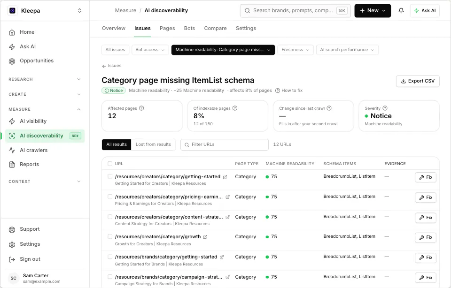
Task: Click the Export CSV button
Action: coord(418,81)
